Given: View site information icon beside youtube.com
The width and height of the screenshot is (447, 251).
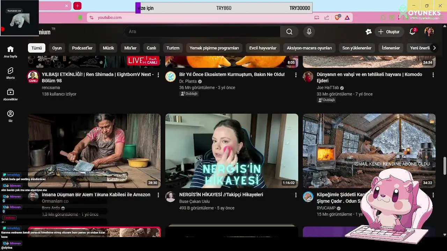Looking at the screenshot, I should [91, 17].
